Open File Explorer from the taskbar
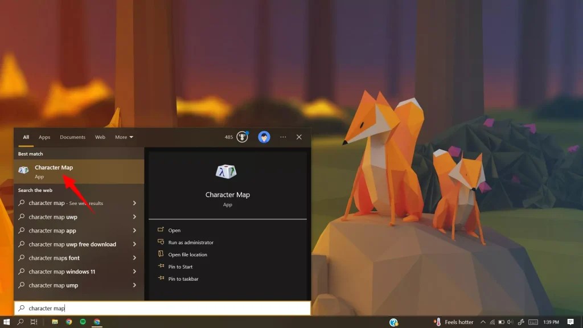Screen dimensions: 583x328 tap(55, 322)
